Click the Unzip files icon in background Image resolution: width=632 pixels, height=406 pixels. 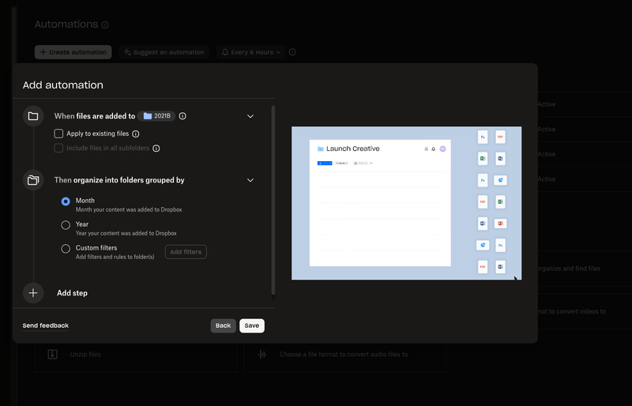(x=52, y=355)
